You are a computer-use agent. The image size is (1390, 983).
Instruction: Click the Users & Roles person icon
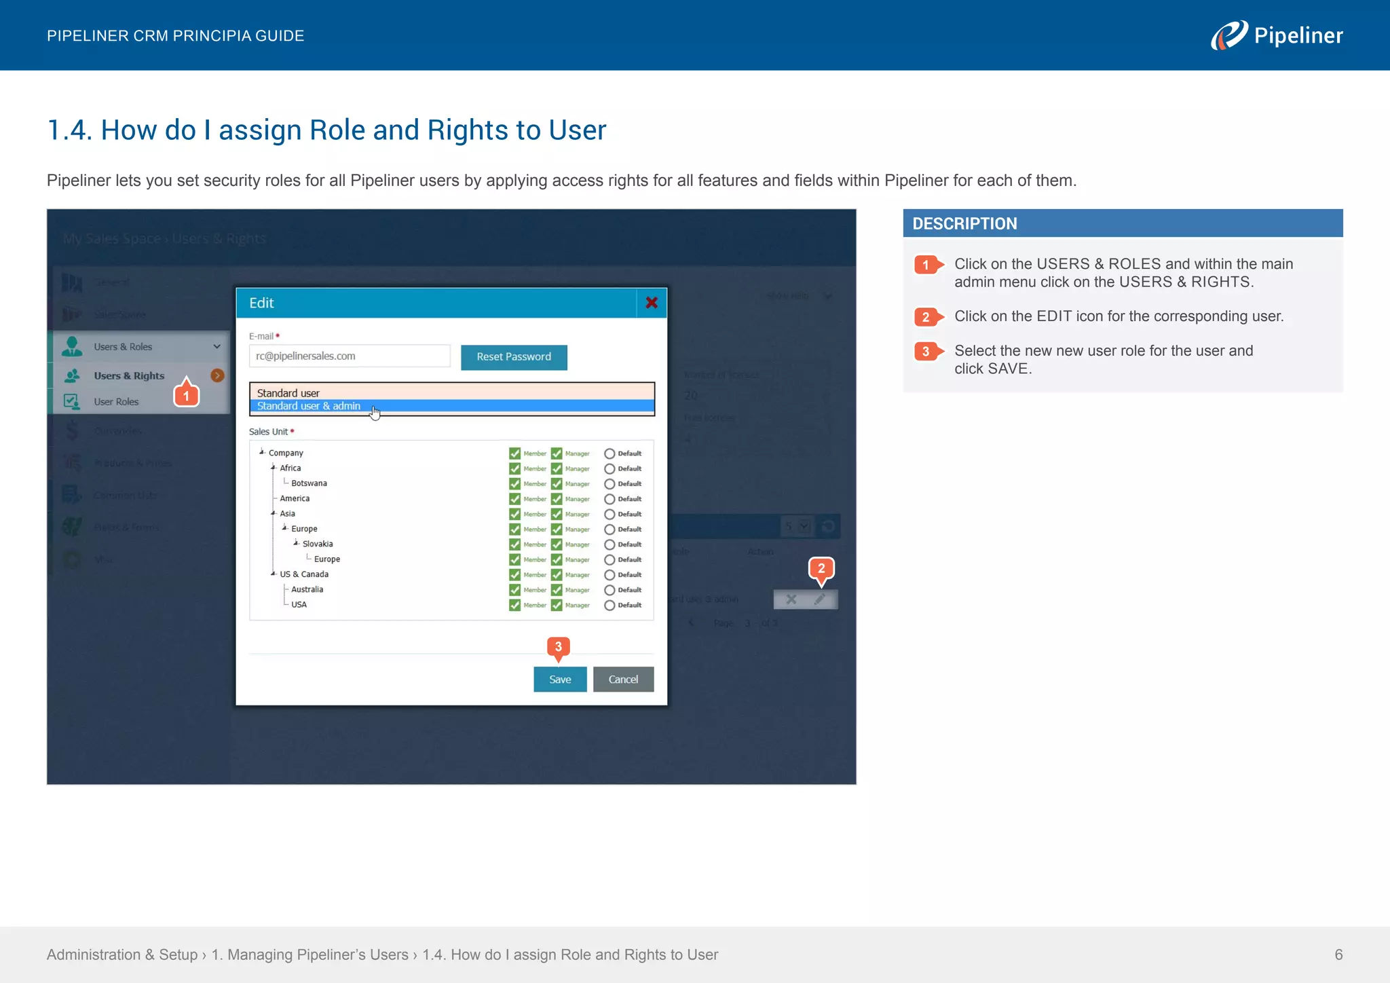72,346
